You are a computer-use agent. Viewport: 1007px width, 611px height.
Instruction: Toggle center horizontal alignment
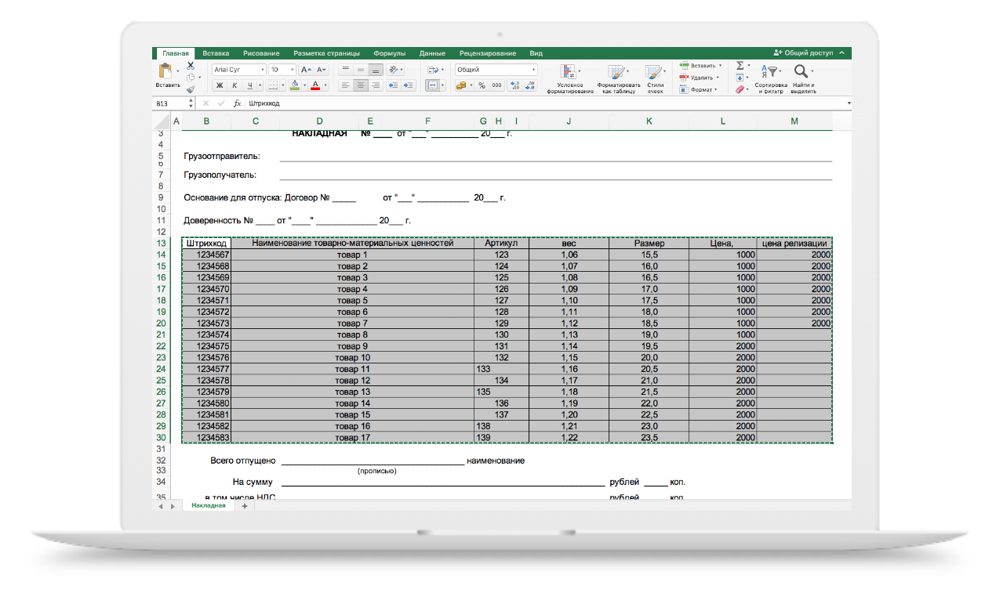(361, 85)
